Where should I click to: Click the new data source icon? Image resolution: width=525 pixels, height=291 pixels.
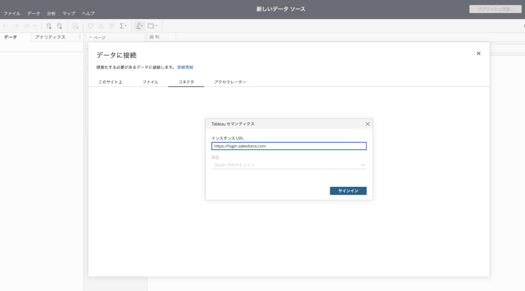click(x=49, y=26)
